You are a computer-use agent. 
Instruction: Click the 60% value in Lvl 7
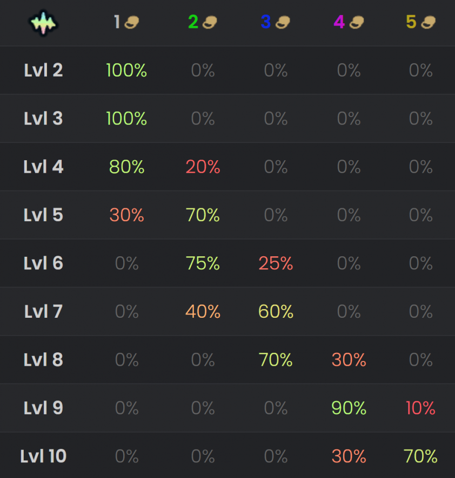pos(276,311)
